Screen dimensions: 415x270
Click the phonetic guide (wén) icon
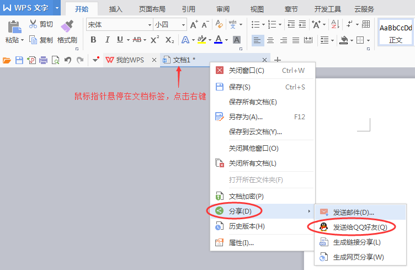pyautogui.click(x=233, y=24)
